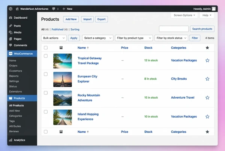
Task: Click the Products archive icon in sidebar
Action: (10, 98)
